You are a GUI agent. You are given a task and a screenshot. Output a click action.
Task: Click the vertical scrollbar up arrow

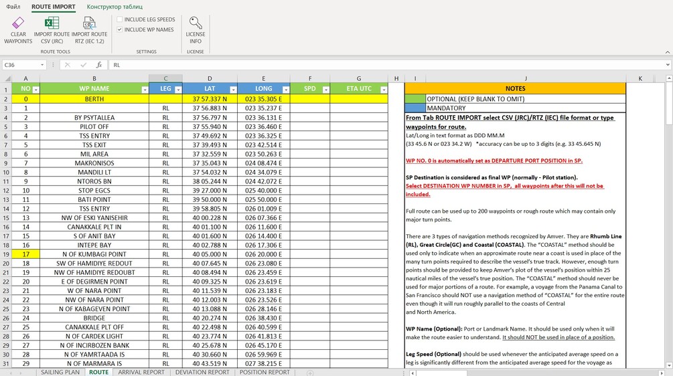[669, 78]
